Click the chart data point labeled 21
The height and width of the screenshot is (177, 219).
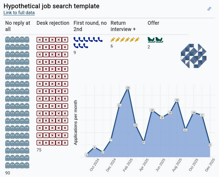tap(119, 105)
